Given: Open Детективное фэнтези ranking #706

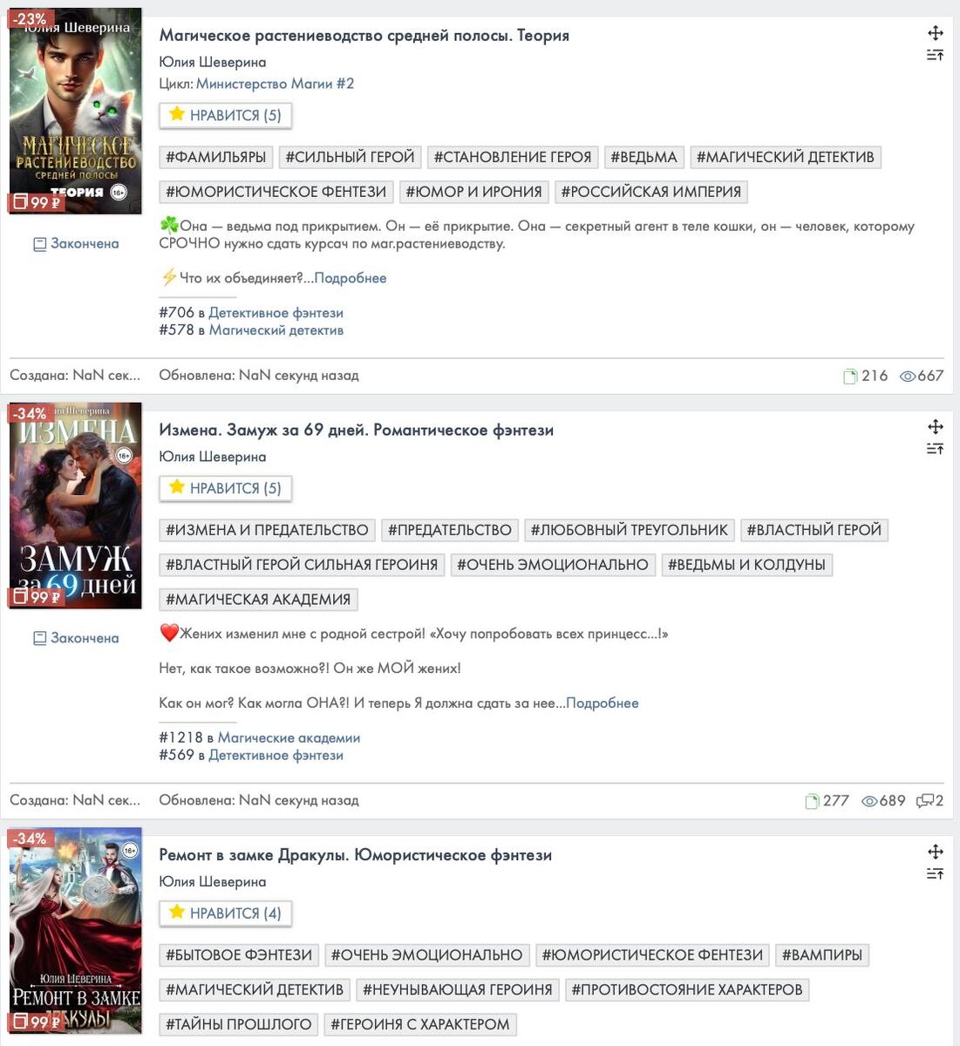Looking at the screenshot, I should point(276,313).
